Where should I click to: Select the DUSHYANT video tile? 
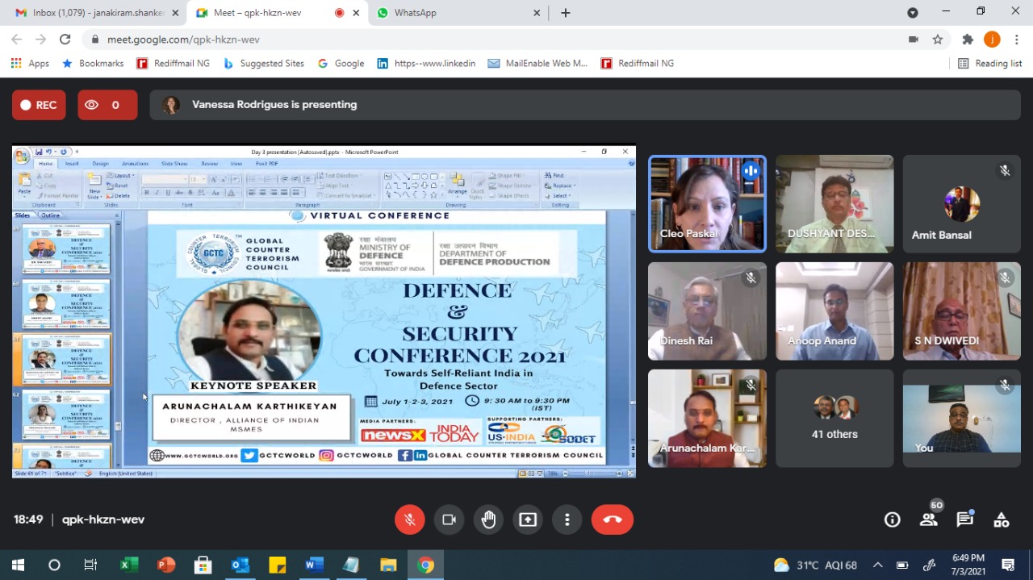tap(834, 204)
